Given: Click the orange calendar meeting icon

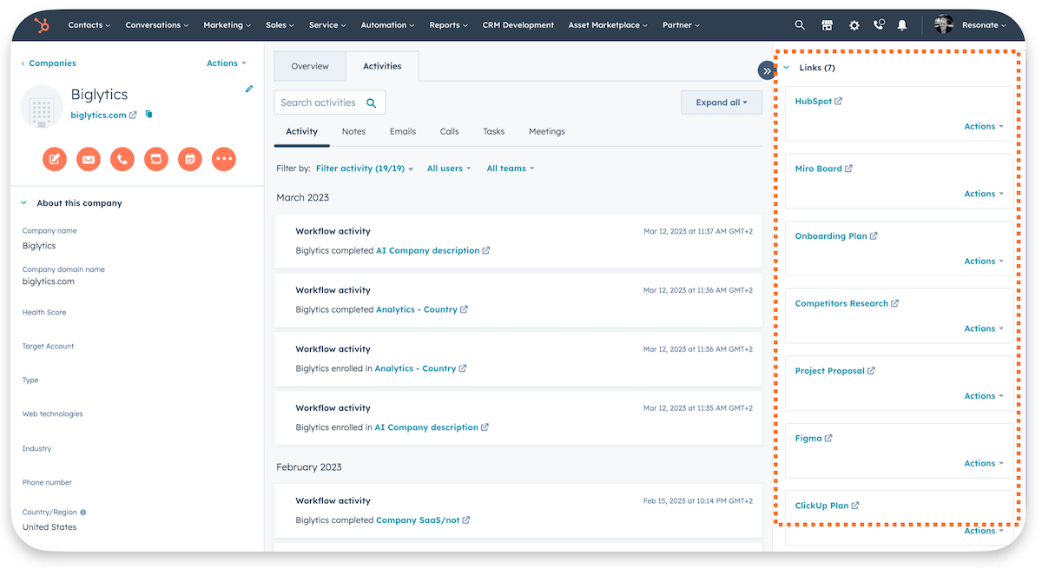Looking at the screenshot, I should click(190, 159).
